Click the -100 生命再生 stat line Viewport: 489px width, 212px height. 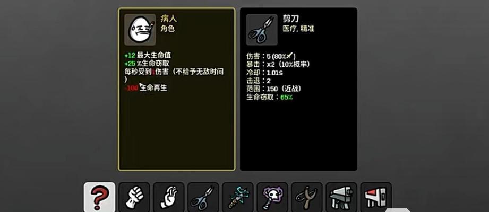click(145, 88)
